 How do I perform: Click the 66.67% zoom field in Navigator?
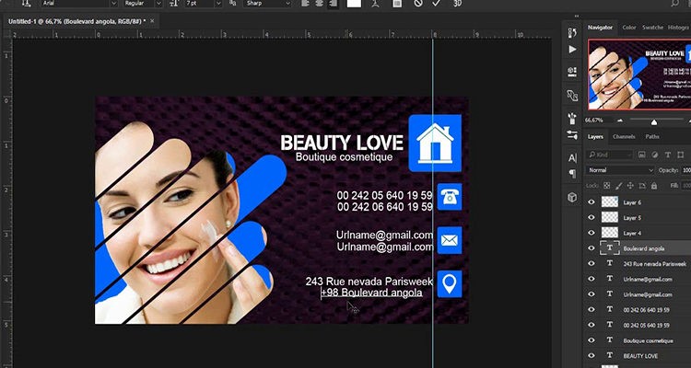593,121
